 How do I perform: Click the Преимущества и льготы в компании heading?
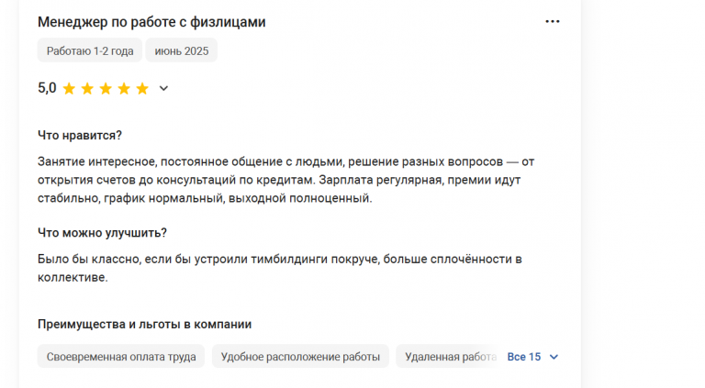coord(144,324)
